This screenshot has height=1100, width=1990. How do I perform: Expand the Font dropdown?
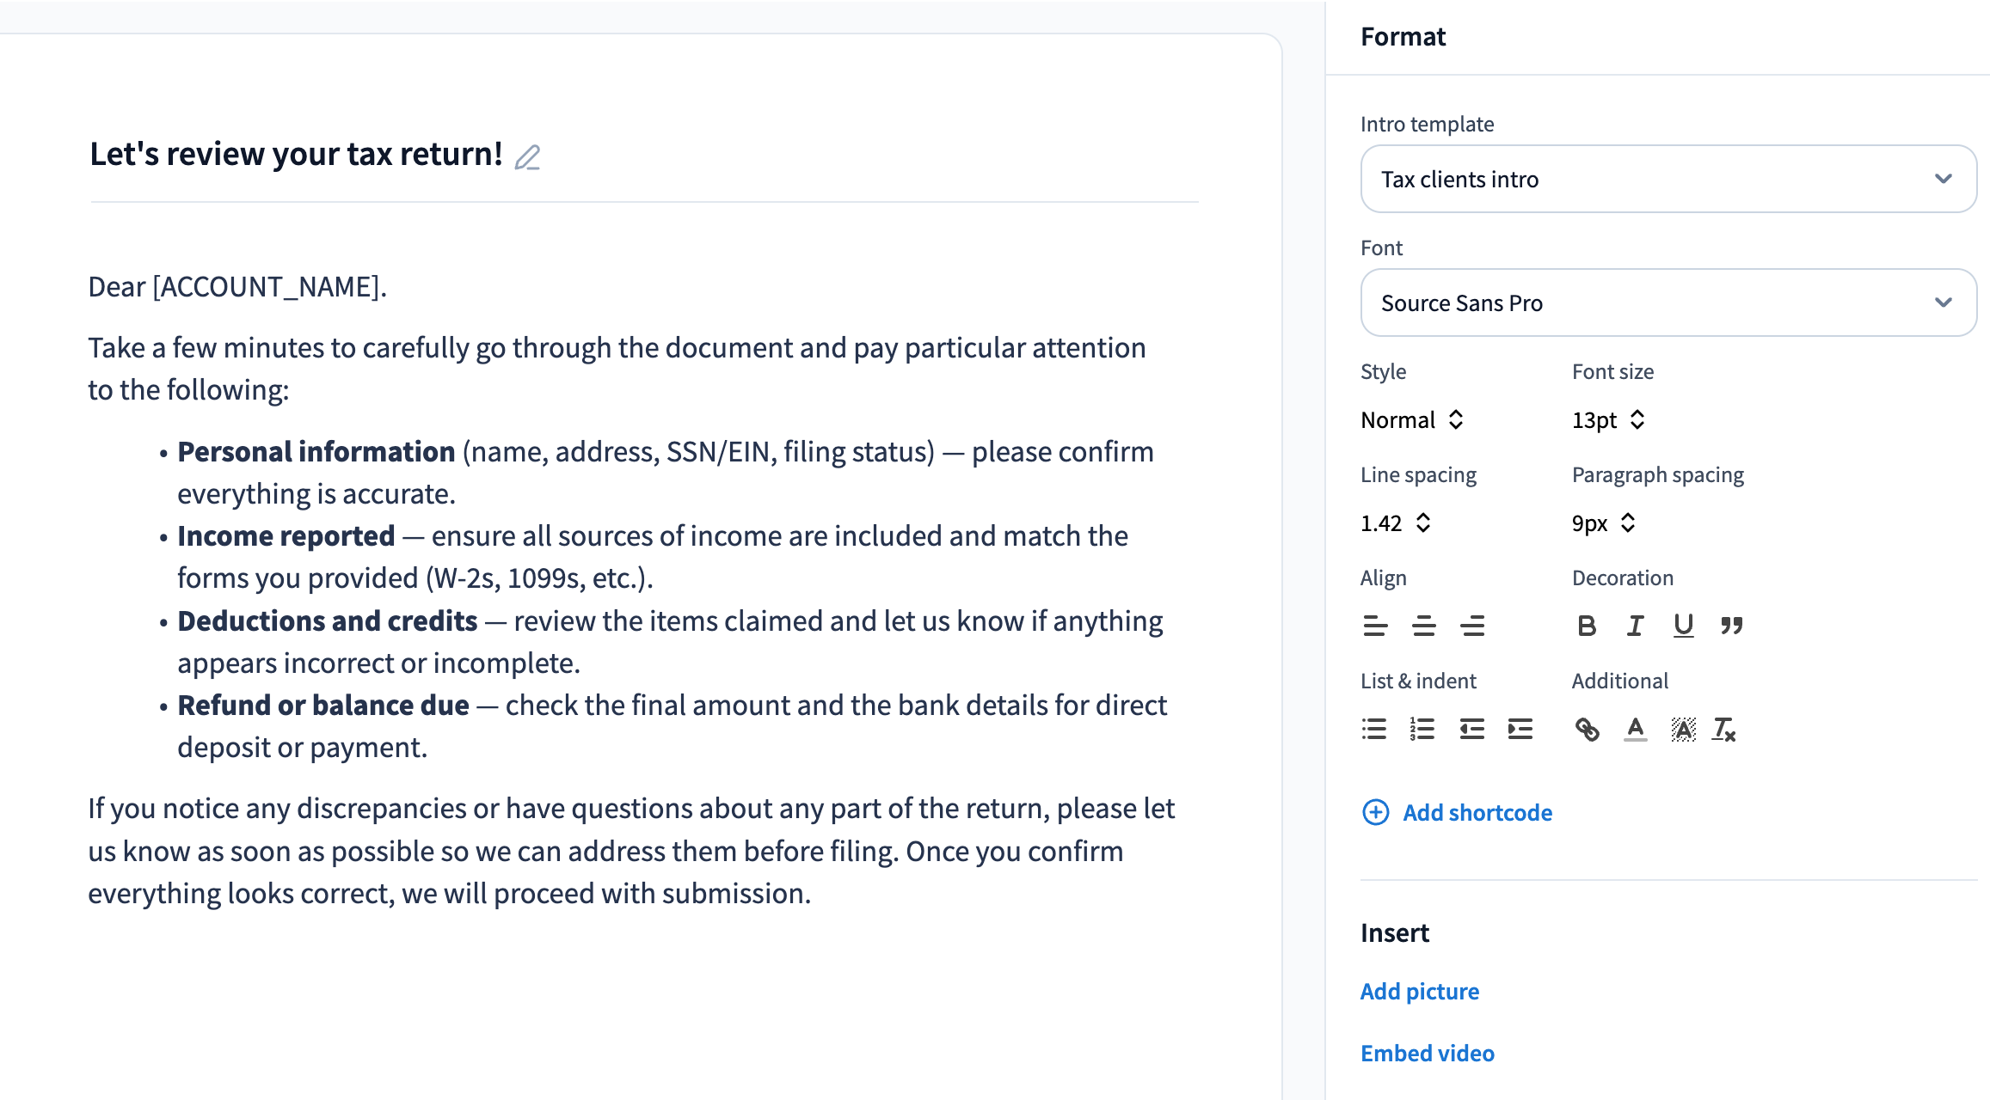1668,302
